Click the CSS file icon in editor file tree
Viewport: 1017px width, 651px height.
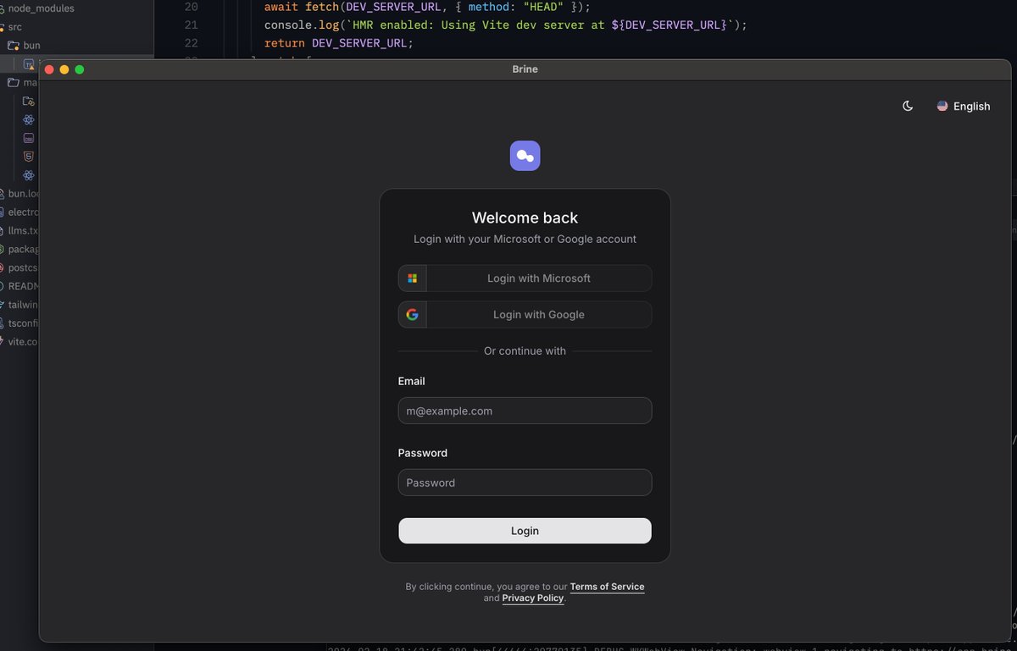coord(29,138)
